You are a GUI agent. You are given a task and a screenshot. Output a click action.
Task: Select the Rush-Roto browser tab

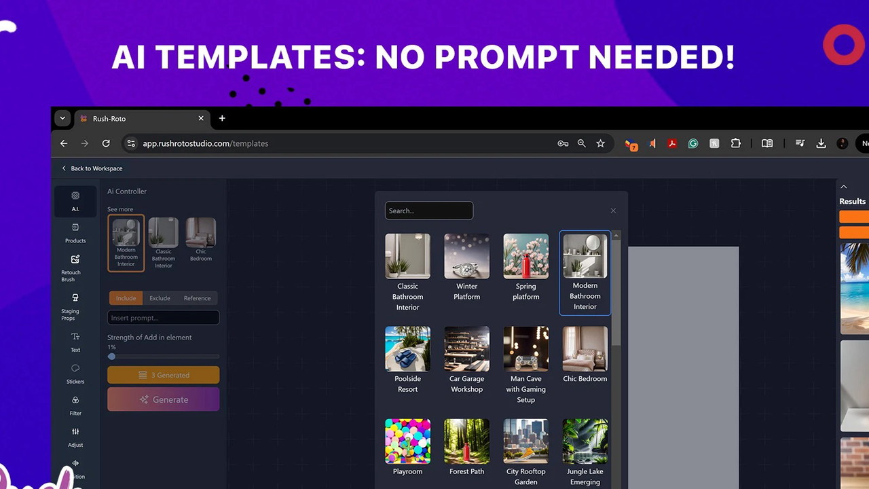coord(136,118)
